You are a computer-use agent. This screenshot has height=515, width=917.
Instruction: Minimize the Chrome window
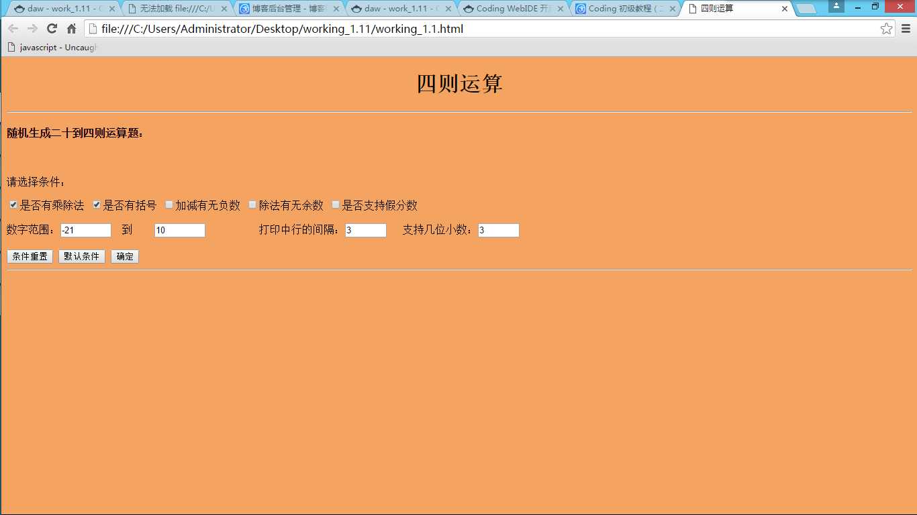coord(858,6)
